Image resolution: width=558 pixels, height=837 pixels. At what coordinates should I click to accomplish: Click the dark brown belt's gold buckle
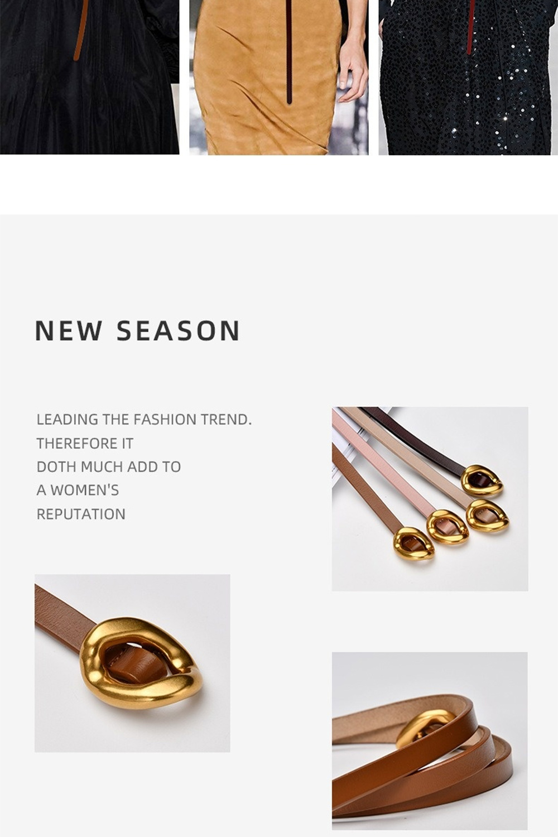point(482,480)
